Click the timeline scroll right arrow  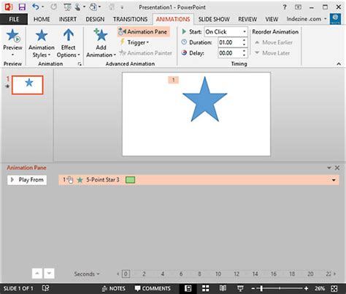point(335,274)
